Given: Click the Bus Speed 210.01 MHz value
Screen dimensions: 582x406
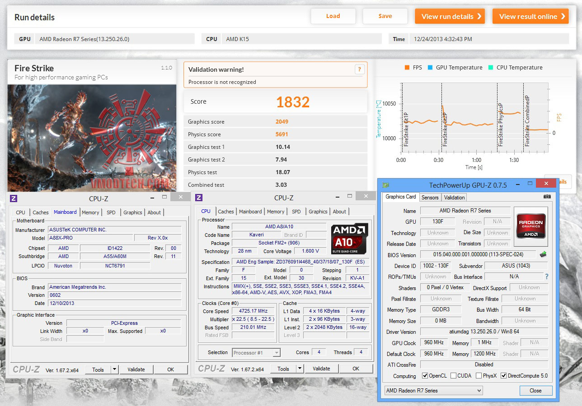Looking at the screenshot, I should click(254, 328).
